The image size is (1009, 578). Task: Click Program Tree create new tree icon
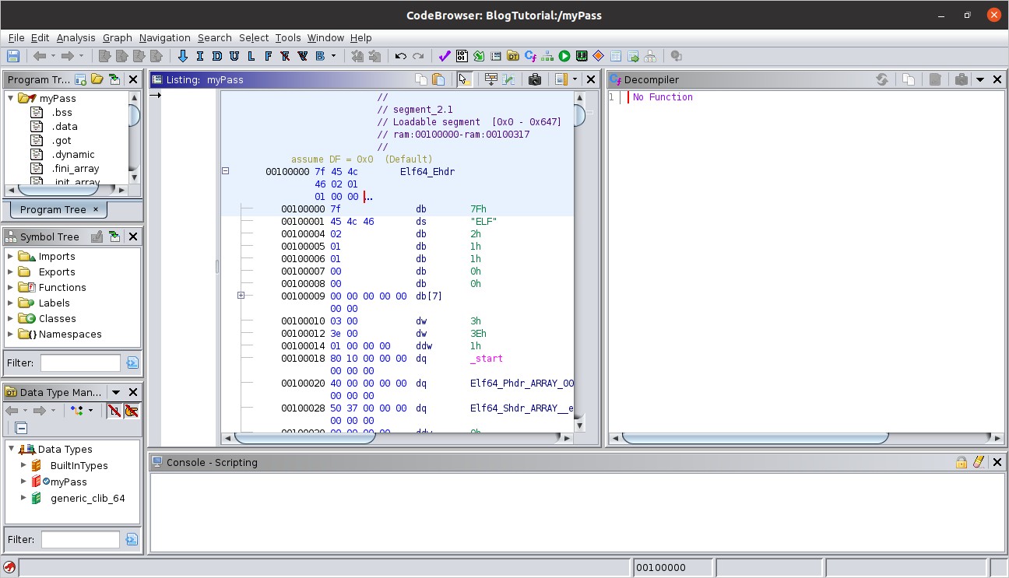[x=81, y=79]
